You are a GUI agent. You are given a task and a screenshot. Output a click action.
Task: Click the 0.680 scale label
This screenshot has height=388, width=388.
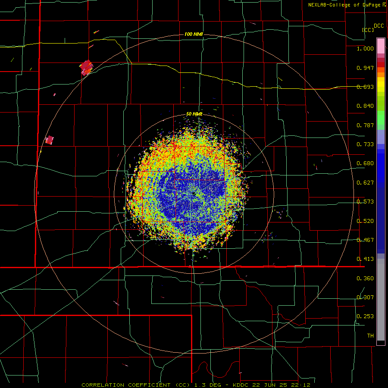pyautogui.click(x=365, y=163)
